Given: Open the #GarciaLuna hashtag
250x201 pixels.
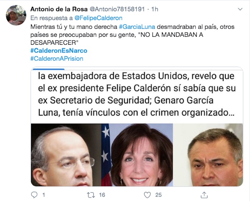Looking at the screenshot, I should pos(137,27).
